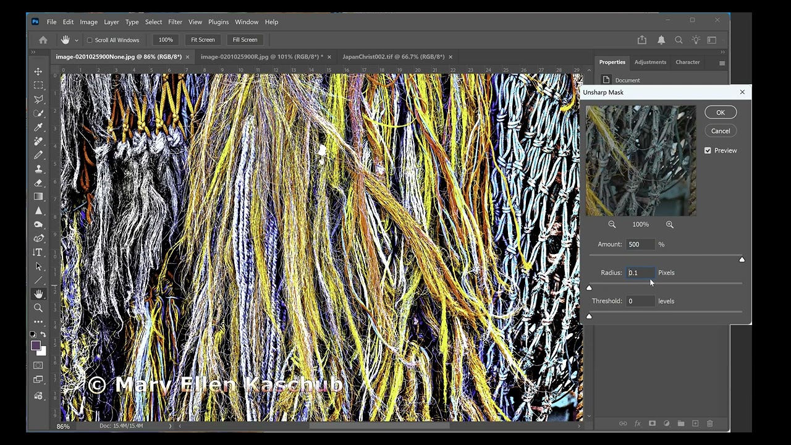Open the Search icon in options bar
Screen dimensions: 791x445
[679, 40]
